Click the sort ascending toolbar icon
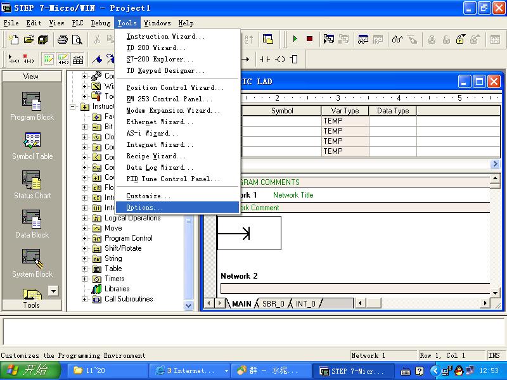 pos(248,39)
